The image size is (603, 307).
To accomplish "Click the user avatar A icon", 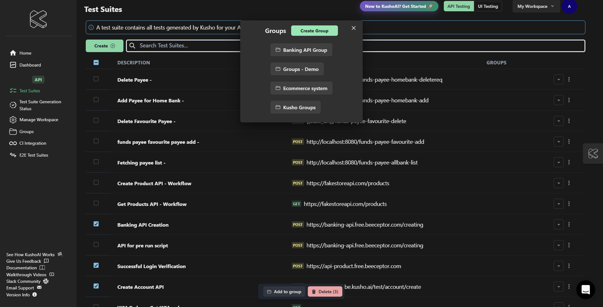I will click(569, 7).
